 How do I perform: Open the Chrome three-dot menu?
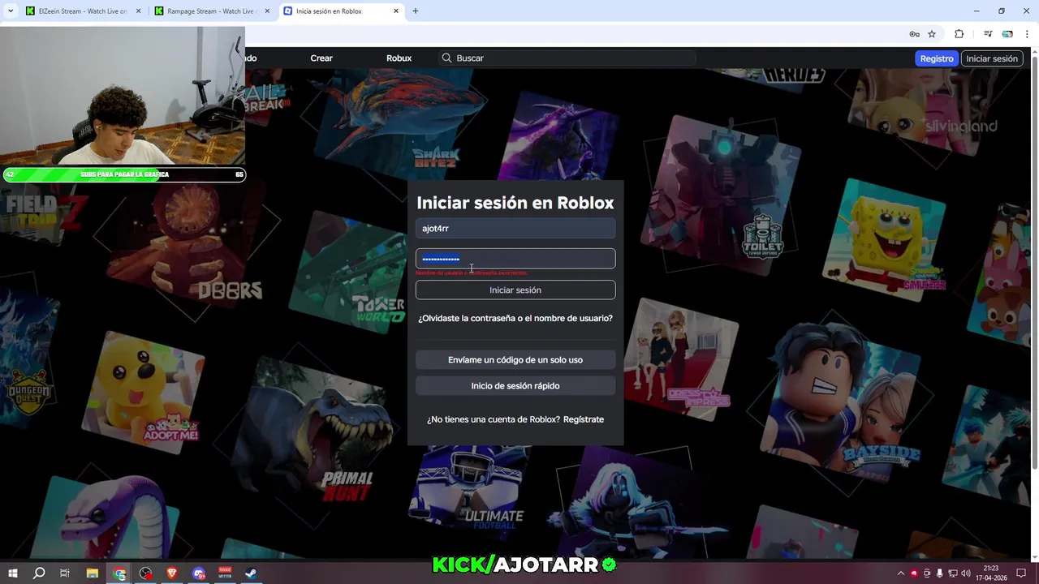[x=1027, y=34]
